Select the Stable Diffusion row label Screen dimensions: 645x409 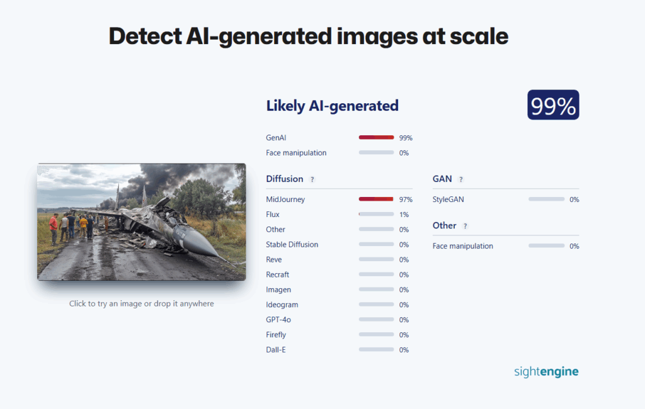tap(292, 244)
